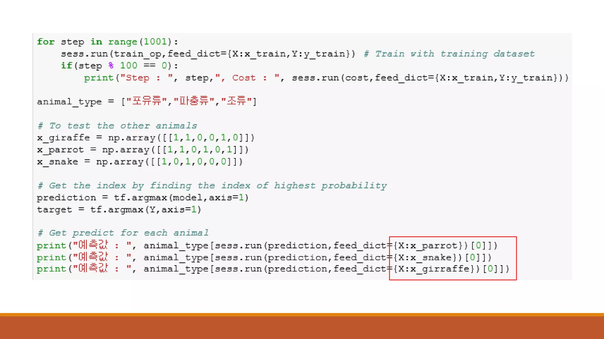This screenshot has width=604, height=339.
Task: Click the range(1001) call
Action: pos(140,42)
